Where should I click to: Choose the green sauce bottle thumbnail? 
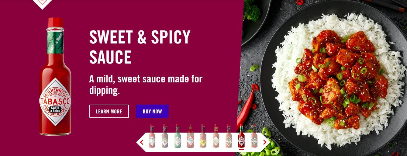point(178,136)
